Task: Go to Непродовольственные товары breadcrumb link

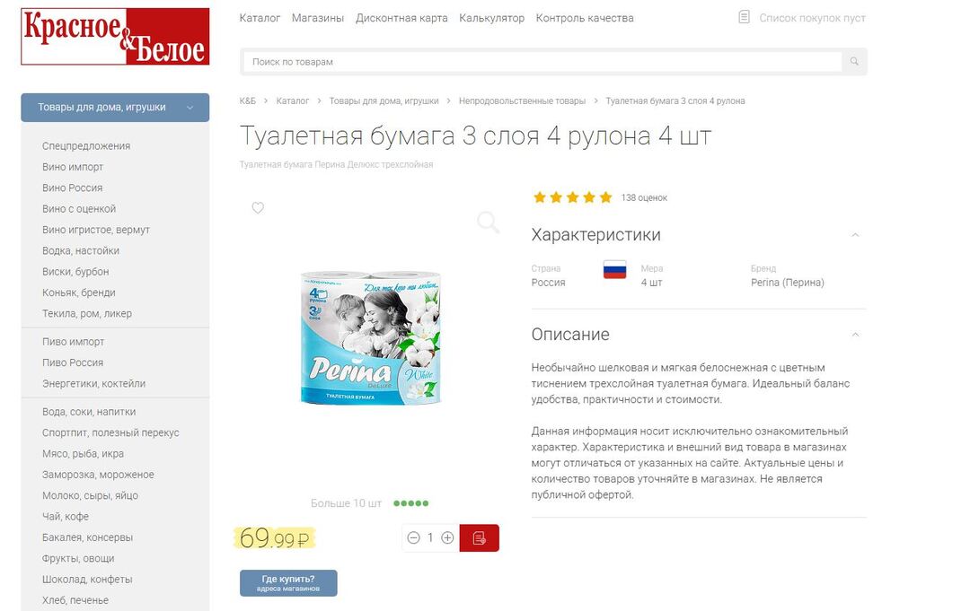Action: tap(522, 101)
